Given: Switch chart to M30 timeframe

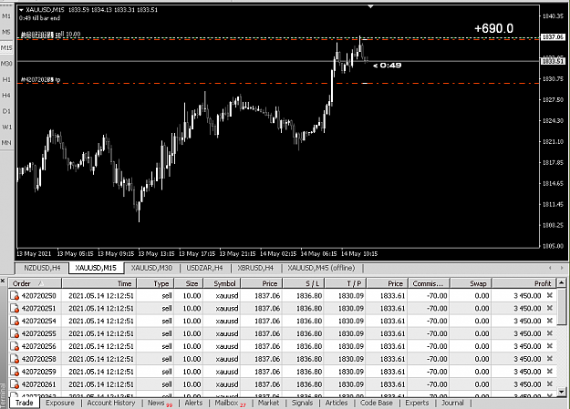Looking at the screenshot, I should click(x=6, y=64).
